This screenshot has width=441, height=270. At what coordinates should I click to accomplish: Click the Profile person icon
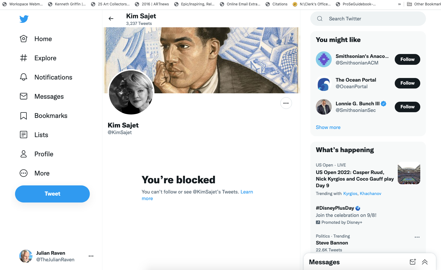[23, 154]
